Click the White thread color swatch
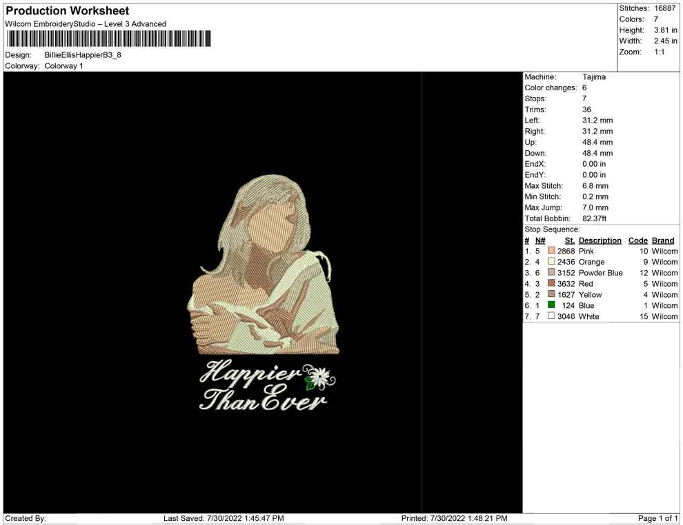Image resolution: width=683 pixels, height=525 pixels. click(551, 316)
